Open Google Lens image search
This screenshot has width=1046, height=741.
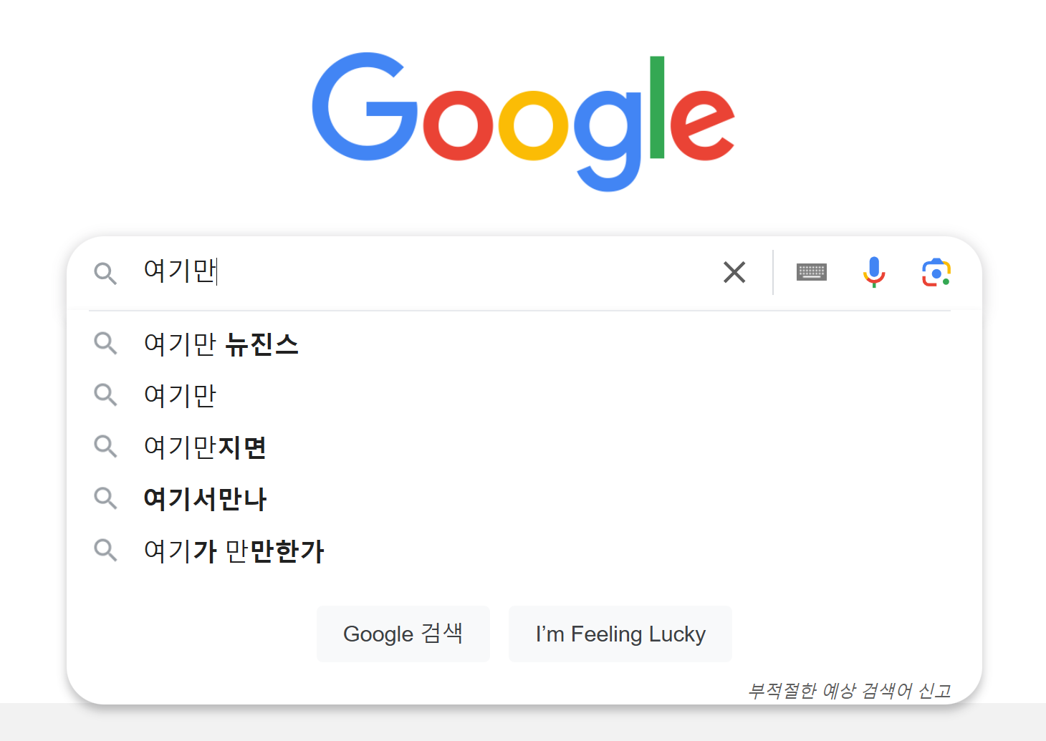936,273
